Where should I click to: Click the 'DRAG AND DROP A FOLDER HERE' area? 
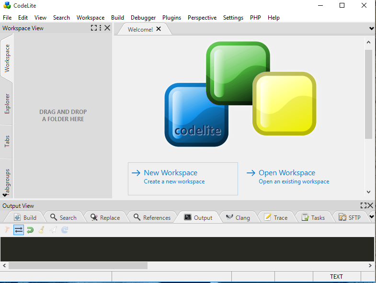[63, 115]
